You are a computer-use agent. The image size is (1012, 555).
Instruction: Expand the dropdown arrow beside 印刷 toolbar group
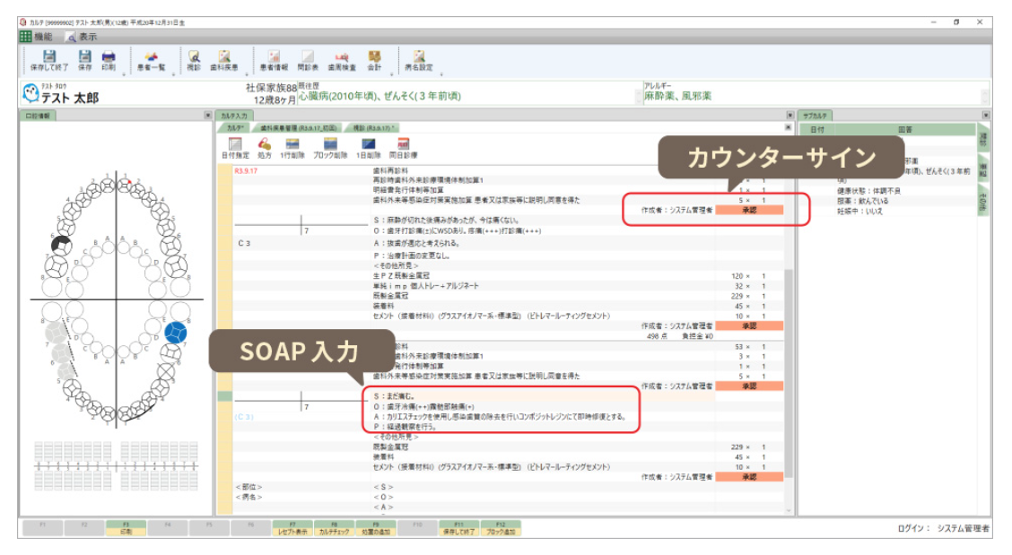point(123,74)
